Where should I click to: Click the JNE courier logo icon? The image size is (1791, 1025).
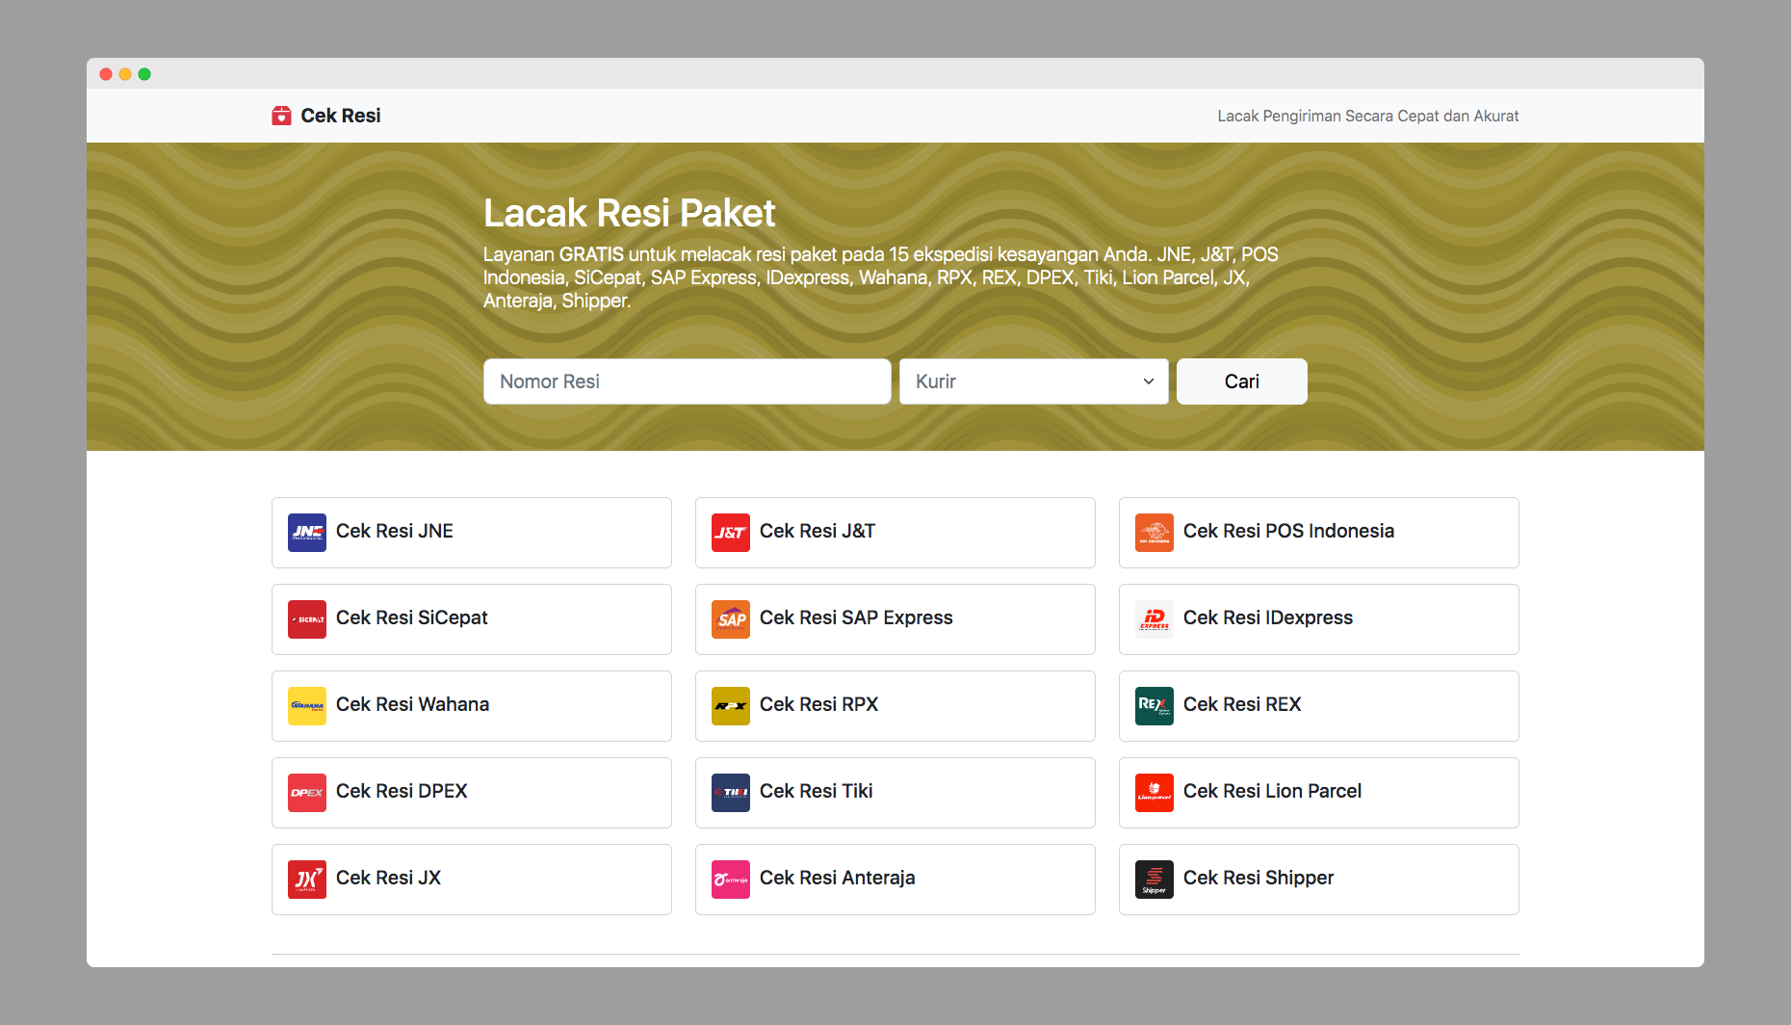(x=307, y=533)
